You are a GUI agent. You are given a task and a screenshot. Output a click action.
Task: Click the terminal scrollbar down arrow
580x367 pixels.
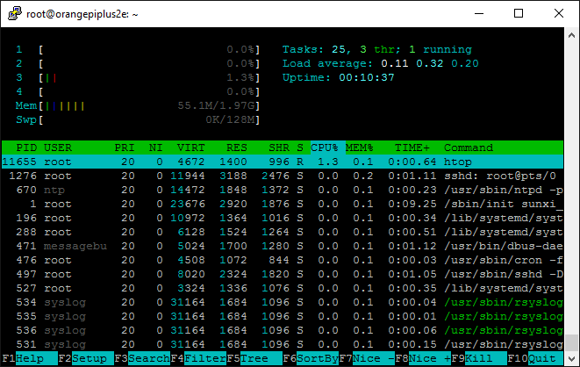(571, 358)
